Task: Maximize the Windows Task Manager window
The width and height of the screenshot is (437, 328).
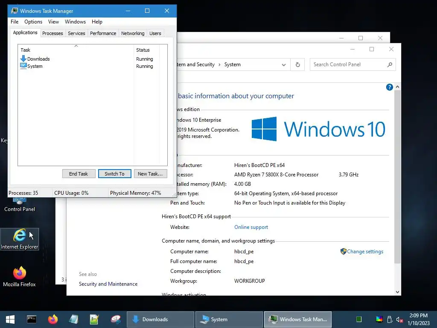Action: 147,11
